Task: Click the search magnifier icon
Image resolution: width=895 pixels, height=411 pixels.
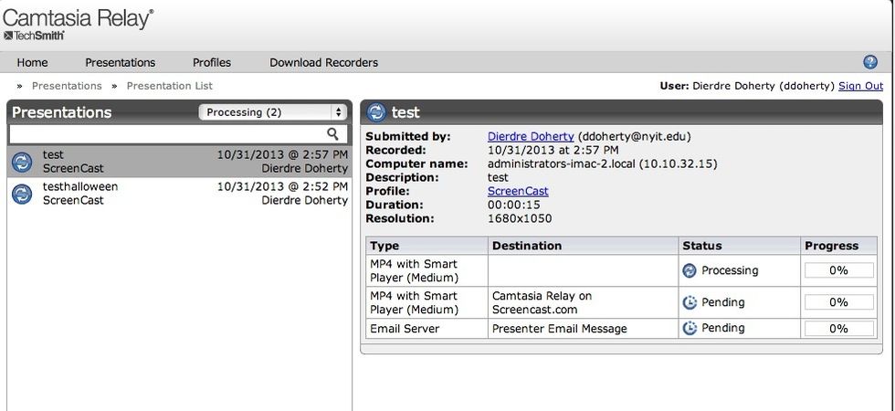Action: click(x=332, y=133)
